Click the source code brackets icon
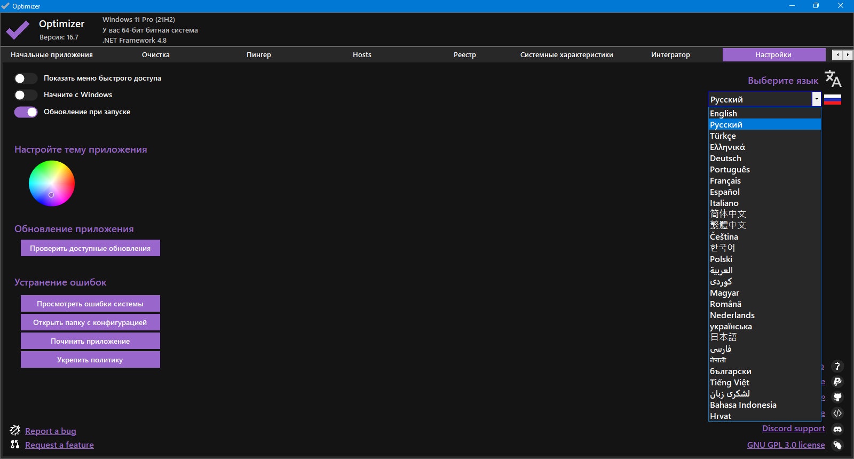 tap(837, 413)
